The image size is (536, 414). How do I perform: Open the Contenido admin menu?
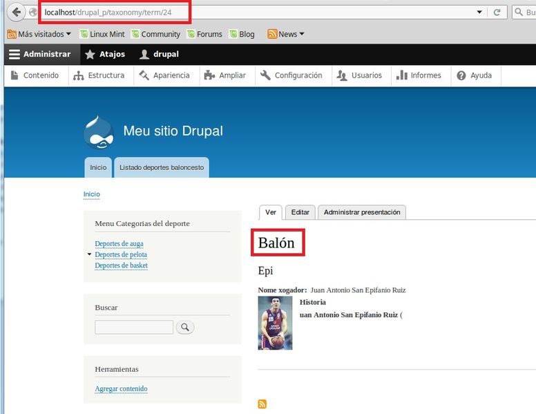pos(35,75)
